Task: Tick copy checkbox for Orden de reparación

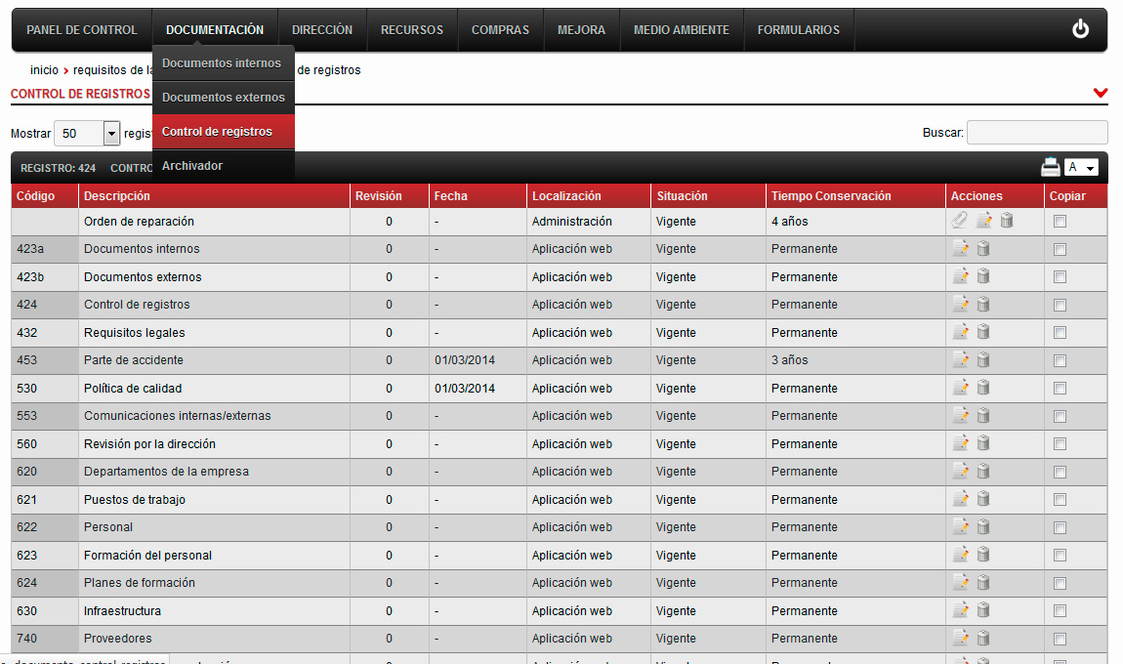Action: 1060,222
